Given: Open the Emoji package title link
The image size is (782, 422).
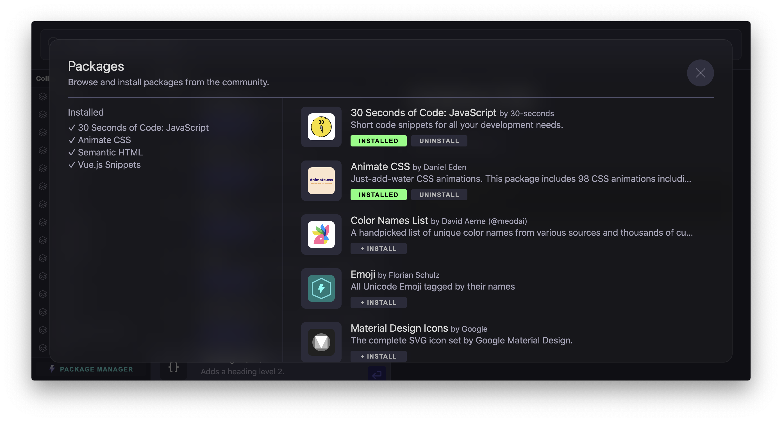Looking at the screenshot, I should [363, 274].
